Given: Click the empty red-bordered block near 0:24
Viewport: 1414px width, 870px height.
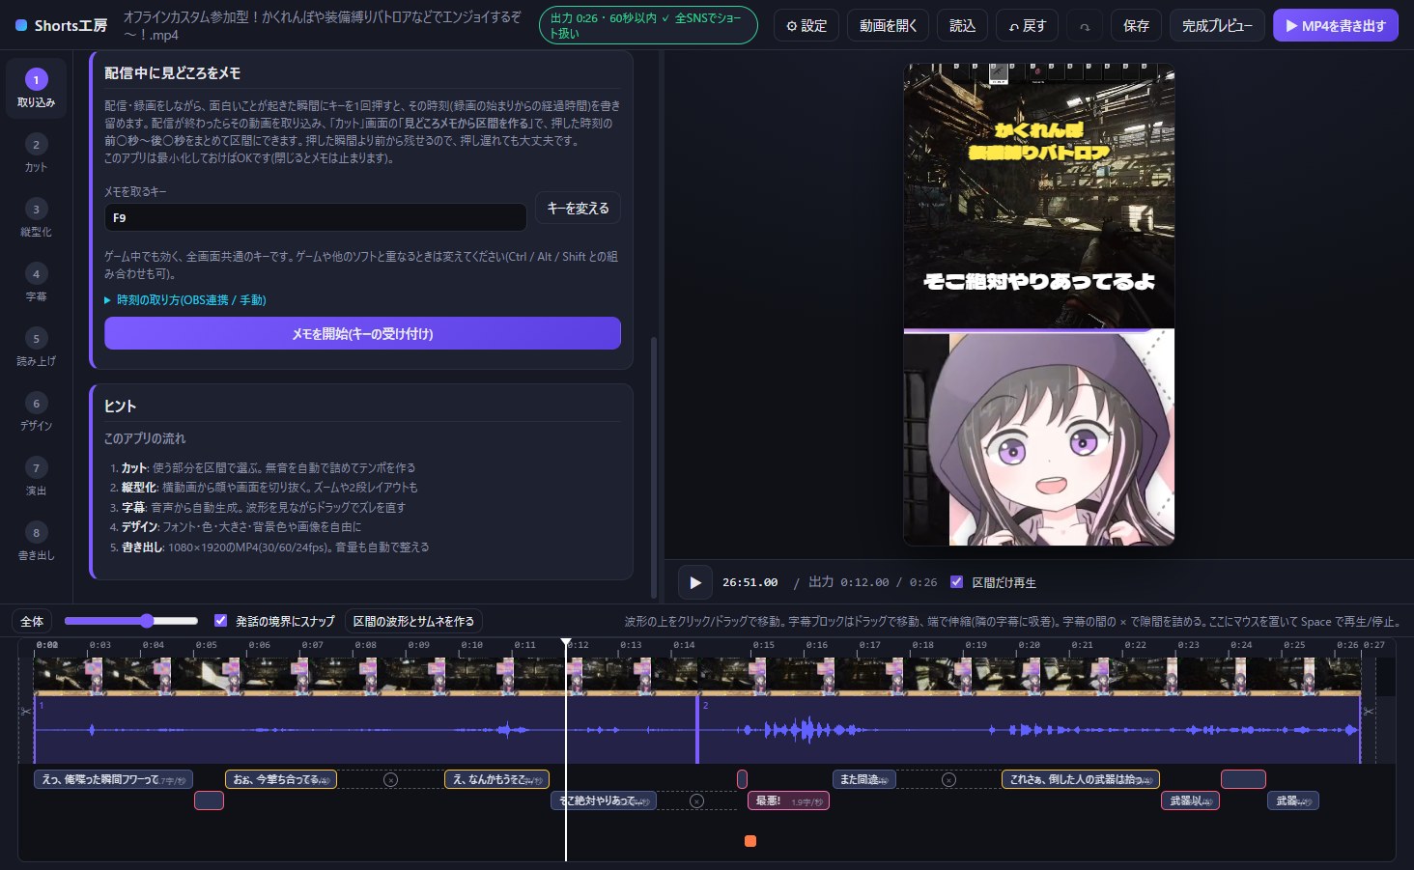Looking at the screenshot, I should click(1243, 779).
